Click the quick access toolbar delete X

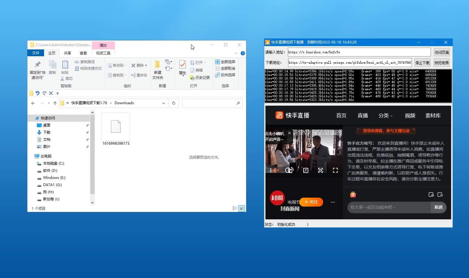pos(51,93)
